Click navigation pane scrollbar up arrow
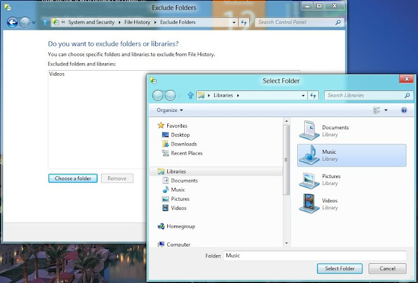418x283 pixels. 286,121
